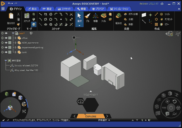Select the Project (投影) tool

coord(128,24)
